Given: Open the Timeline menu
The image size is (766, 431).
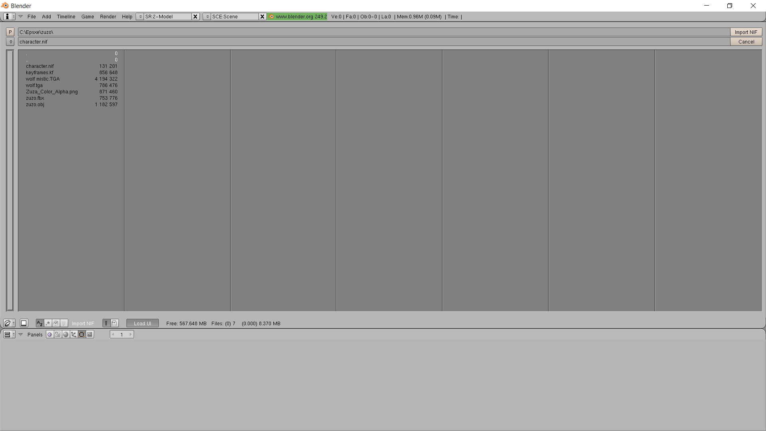Looking at the screenshot, I should (66, 16).
